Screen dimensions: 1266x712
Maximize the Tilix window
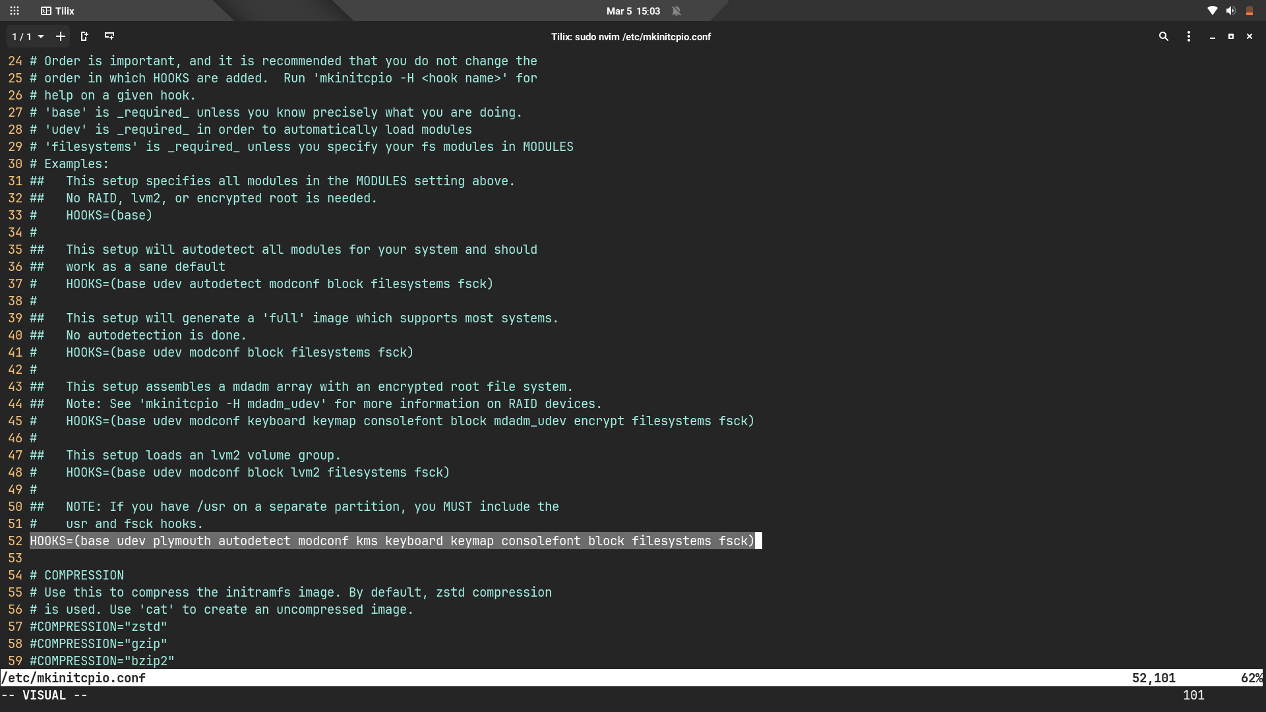coord(1230,36)
